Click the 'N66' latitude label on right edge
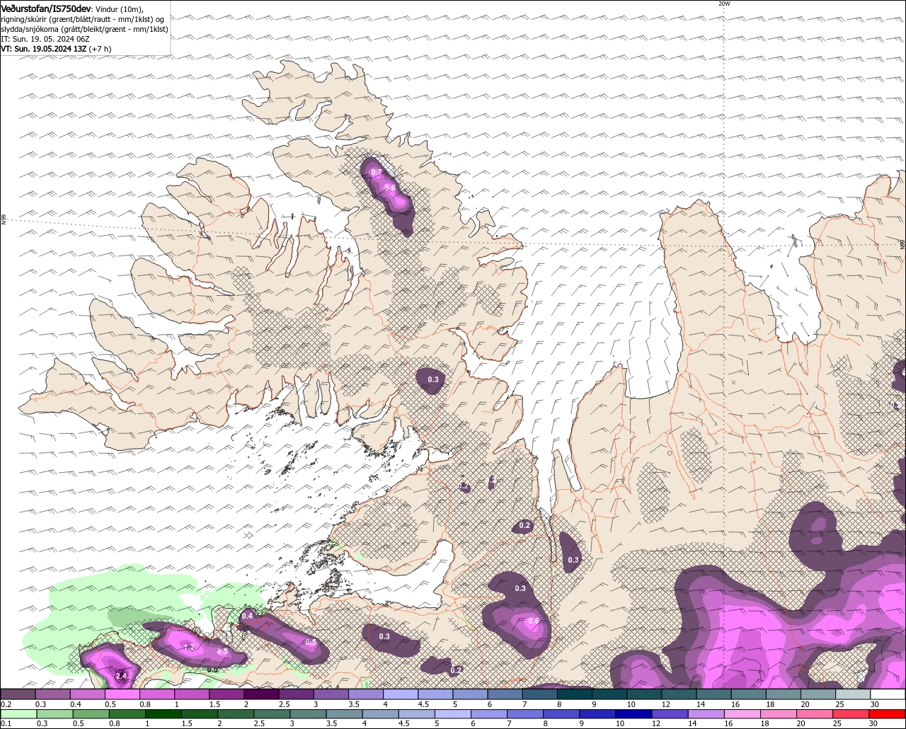 point(902,244)
